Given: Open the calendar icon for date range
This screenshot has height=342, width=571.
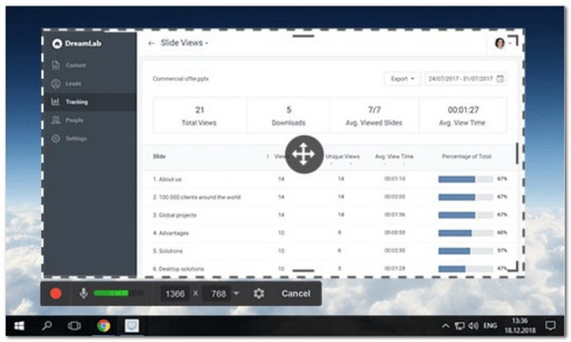Looking at the screenshot, I should [x=501, y=79].
